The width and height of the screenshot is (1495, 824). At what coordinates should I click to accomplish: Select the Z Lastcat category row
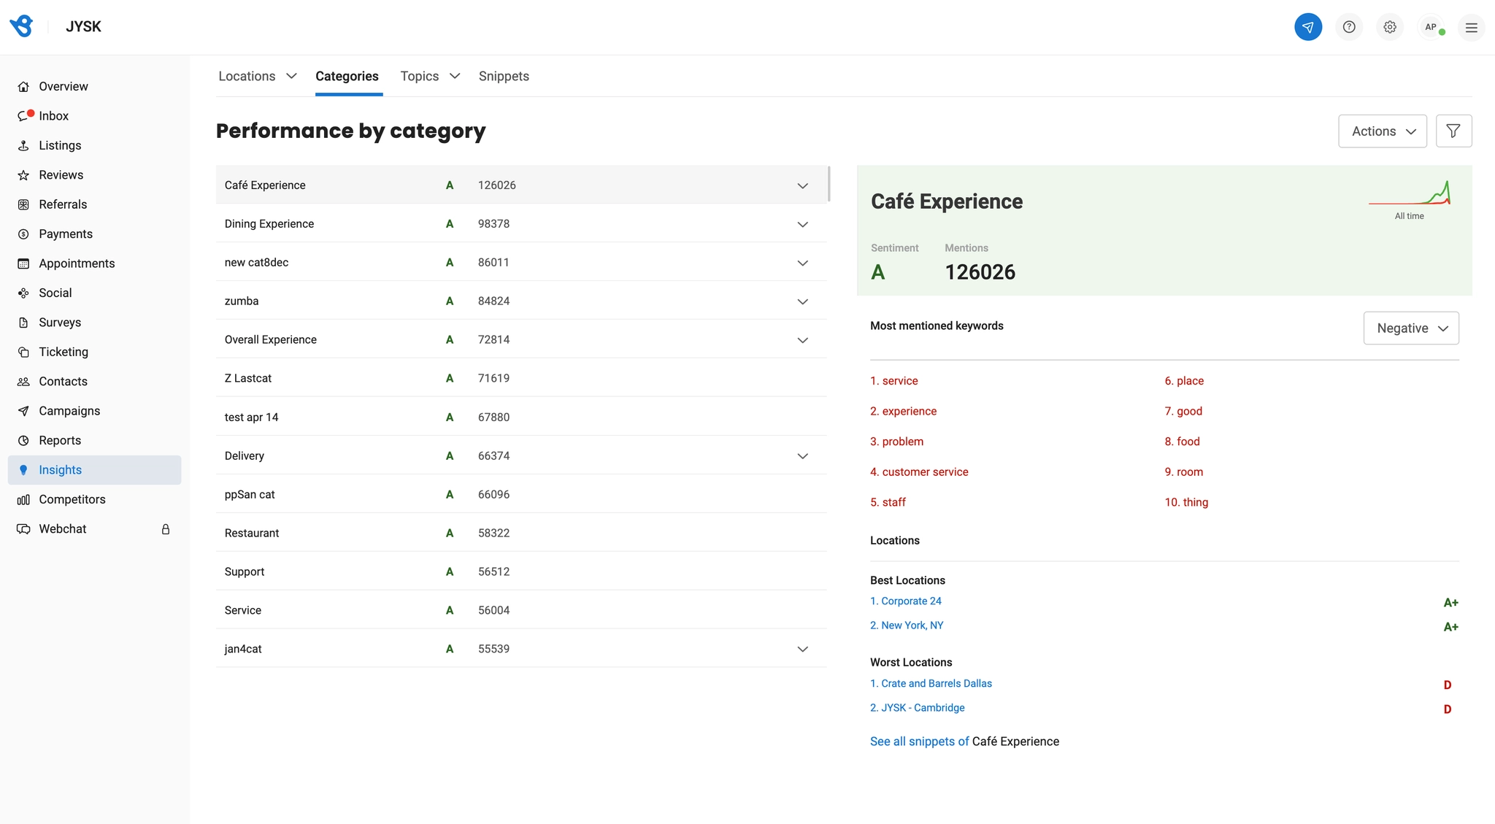(x=521, y=378)
